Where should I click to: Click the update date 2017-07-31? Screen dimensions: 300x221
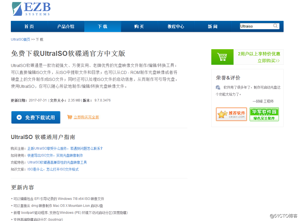click(38, 100)
